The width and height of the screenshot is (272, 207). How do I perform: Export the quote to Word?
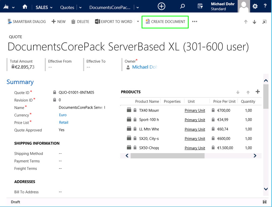coord(114,22)
